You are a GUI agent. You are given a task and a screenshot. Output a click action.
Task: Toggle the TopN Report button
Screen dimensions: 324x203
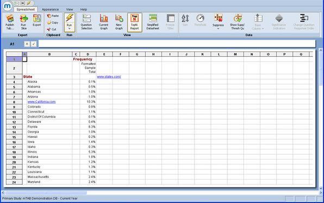(134, 22)
